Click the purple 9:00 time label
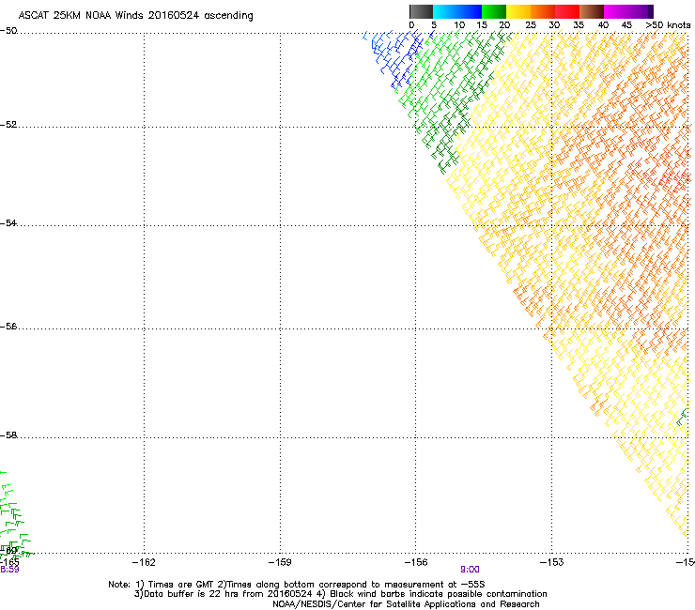Image resolution: width=695 pixels, height=610 pixels. click(x=470, y=570)
